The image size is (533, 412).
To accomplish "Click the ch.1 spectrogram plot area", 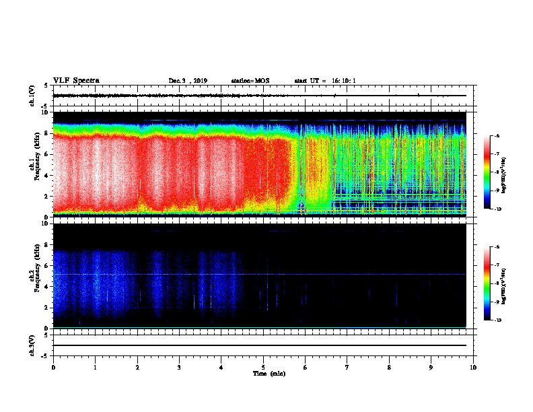I will [260, 164].
